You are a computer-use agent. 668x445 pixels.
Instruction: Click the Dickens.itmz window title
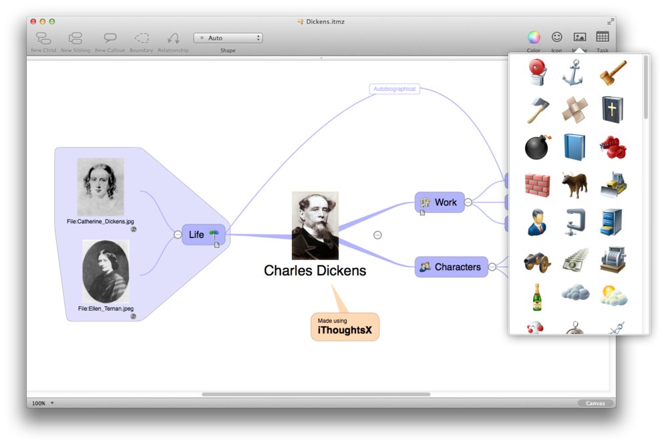coord(321,21)
